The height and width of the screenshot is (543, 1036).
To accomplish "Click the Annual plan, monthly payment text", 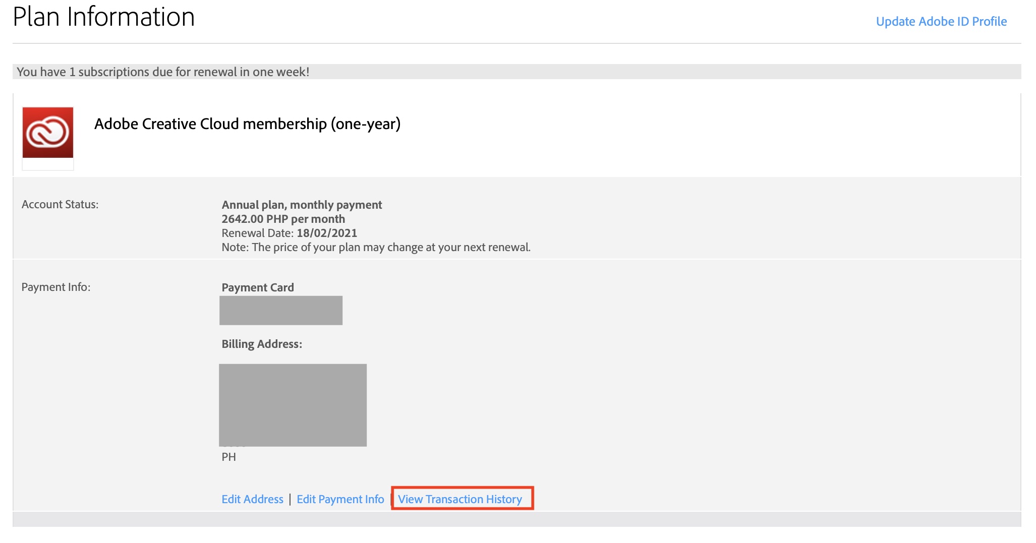I will point(302,205).
